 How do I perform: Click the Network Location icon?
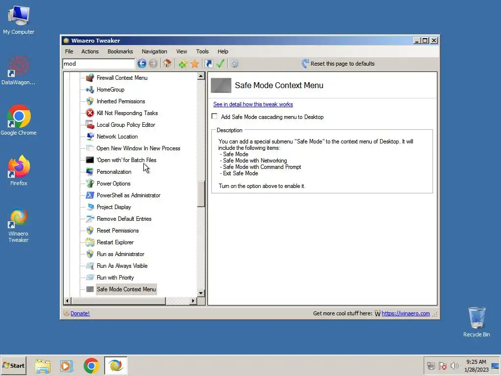click(90, 137)
